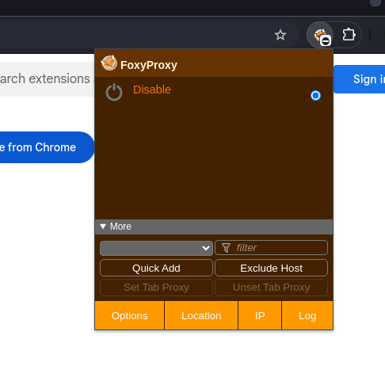The height and width of the screenshot is (381, 385).
Task: Bookmark this page with the star icon
Action: pyautogui.click(x=280, y=35)
